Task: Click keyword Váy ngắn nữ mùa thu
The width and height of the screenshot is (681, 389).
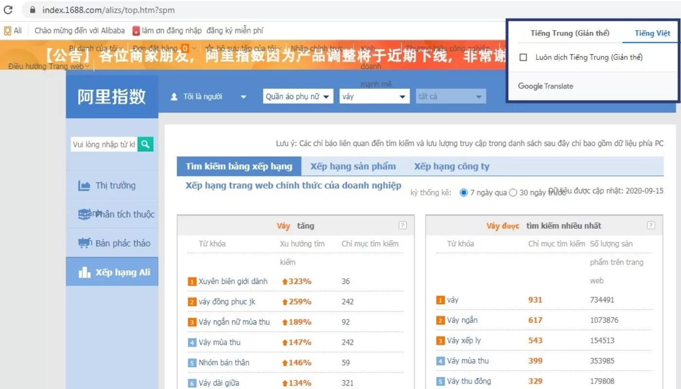Action: click(x=234, y=322)
